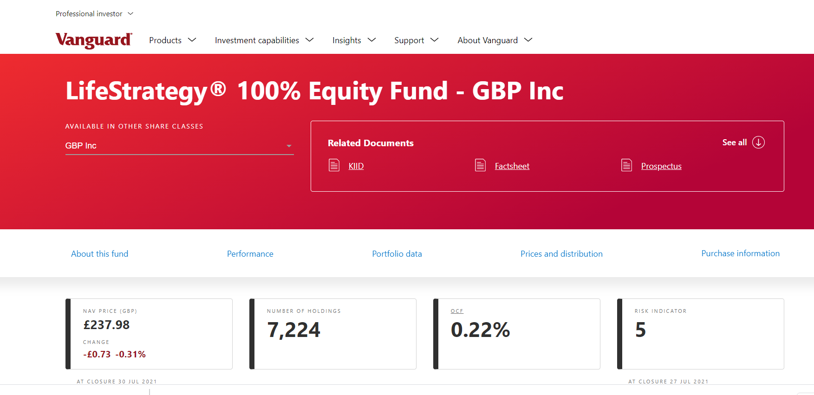
Task: Expand the Support menu chevron
Action: [x=435, y=40]
